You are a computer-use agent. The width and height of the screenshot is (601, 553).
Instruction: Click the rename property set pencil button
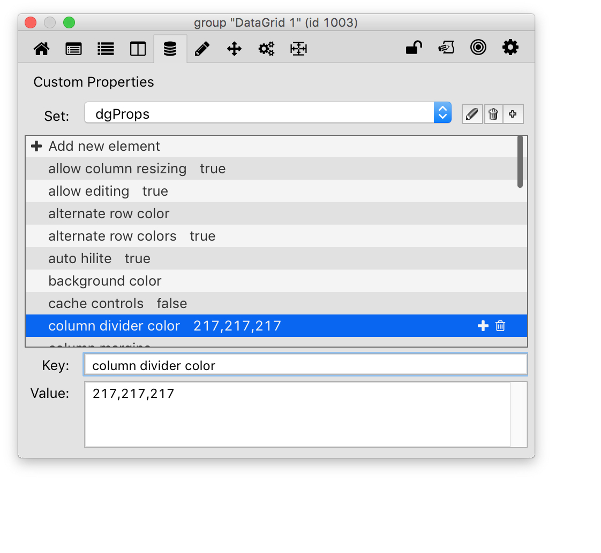click(x=472, y=114)
